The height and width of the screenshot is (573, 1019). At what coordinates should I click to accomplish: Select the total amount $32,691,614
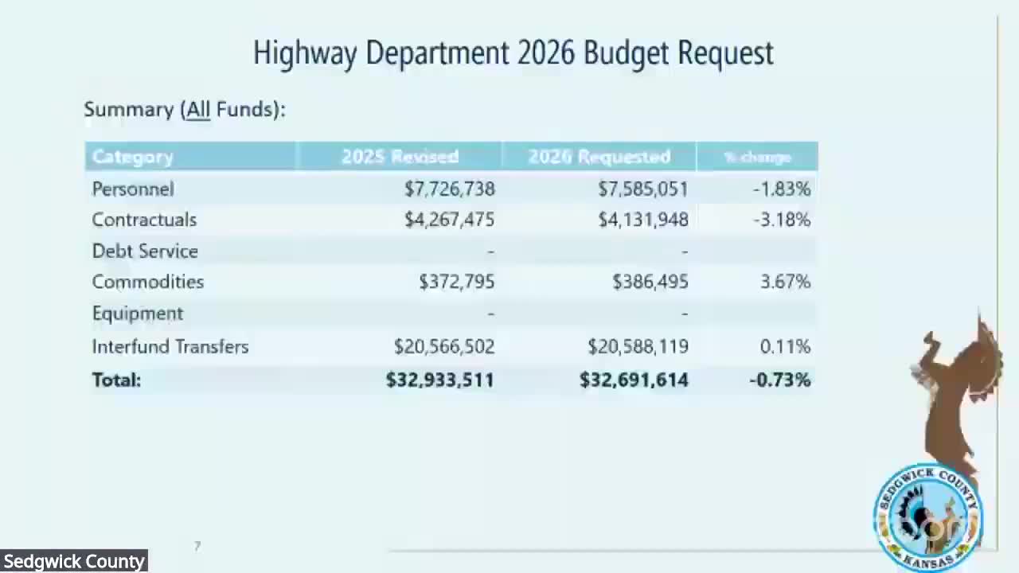pyautogui.click(x=634, y=380)
